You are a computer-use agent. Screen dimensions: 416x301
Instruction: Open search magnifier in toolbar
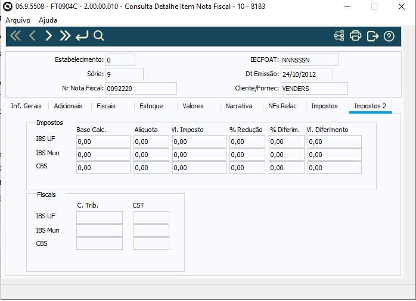pos(99,36)
